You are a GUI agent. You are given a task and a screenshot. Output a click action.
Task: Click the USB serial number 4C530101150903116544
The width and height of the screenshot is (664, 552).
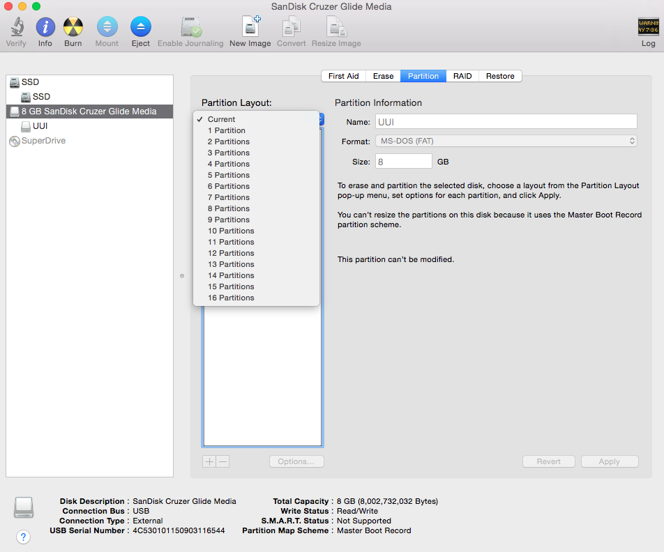[179, 531]
